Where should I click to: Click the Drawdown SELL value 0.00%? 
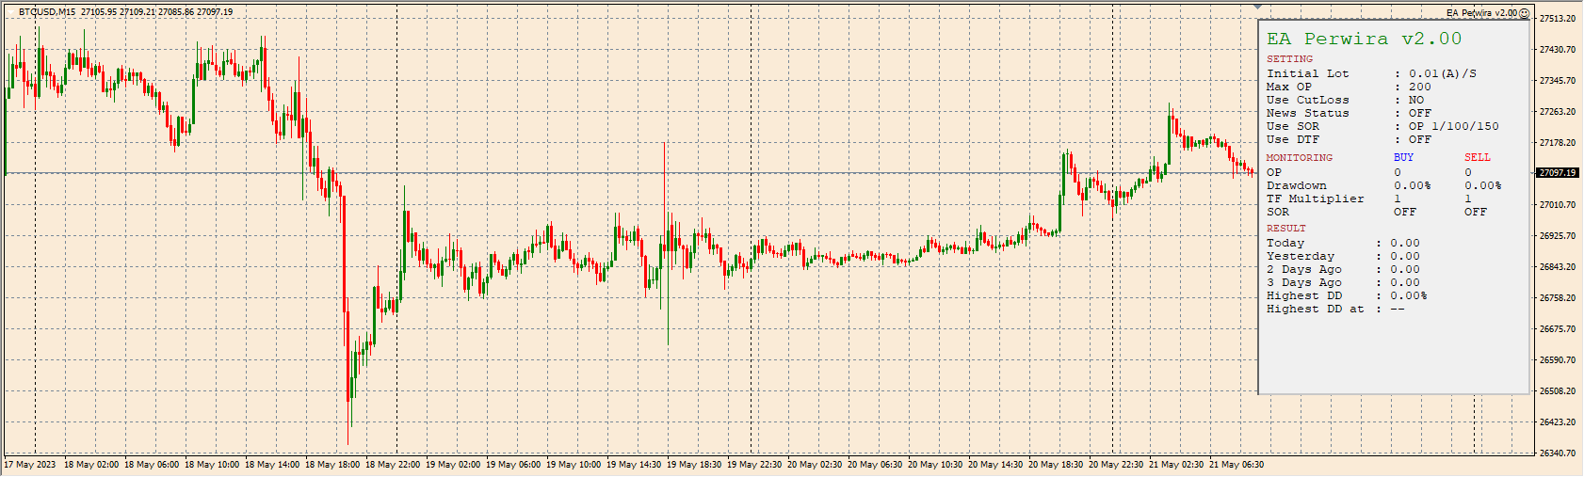pos(1483,185)
